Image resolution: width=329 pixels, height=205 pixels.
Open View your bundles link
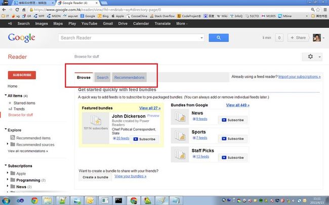pyautogui.click(x=130, y=176)
